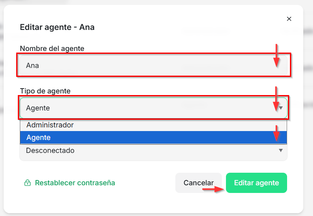Confirm with the green Editar agente button

pos(256,183)
